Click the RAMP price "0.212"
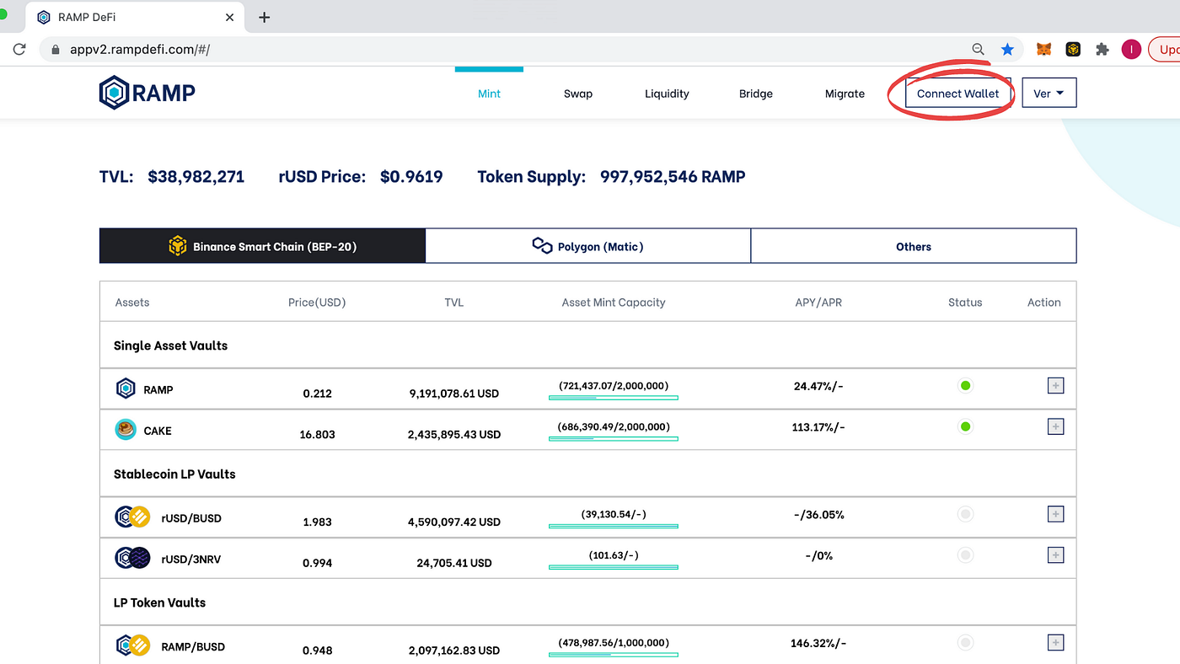This screenshot has width=1180, height=664. tap(317, 394)
